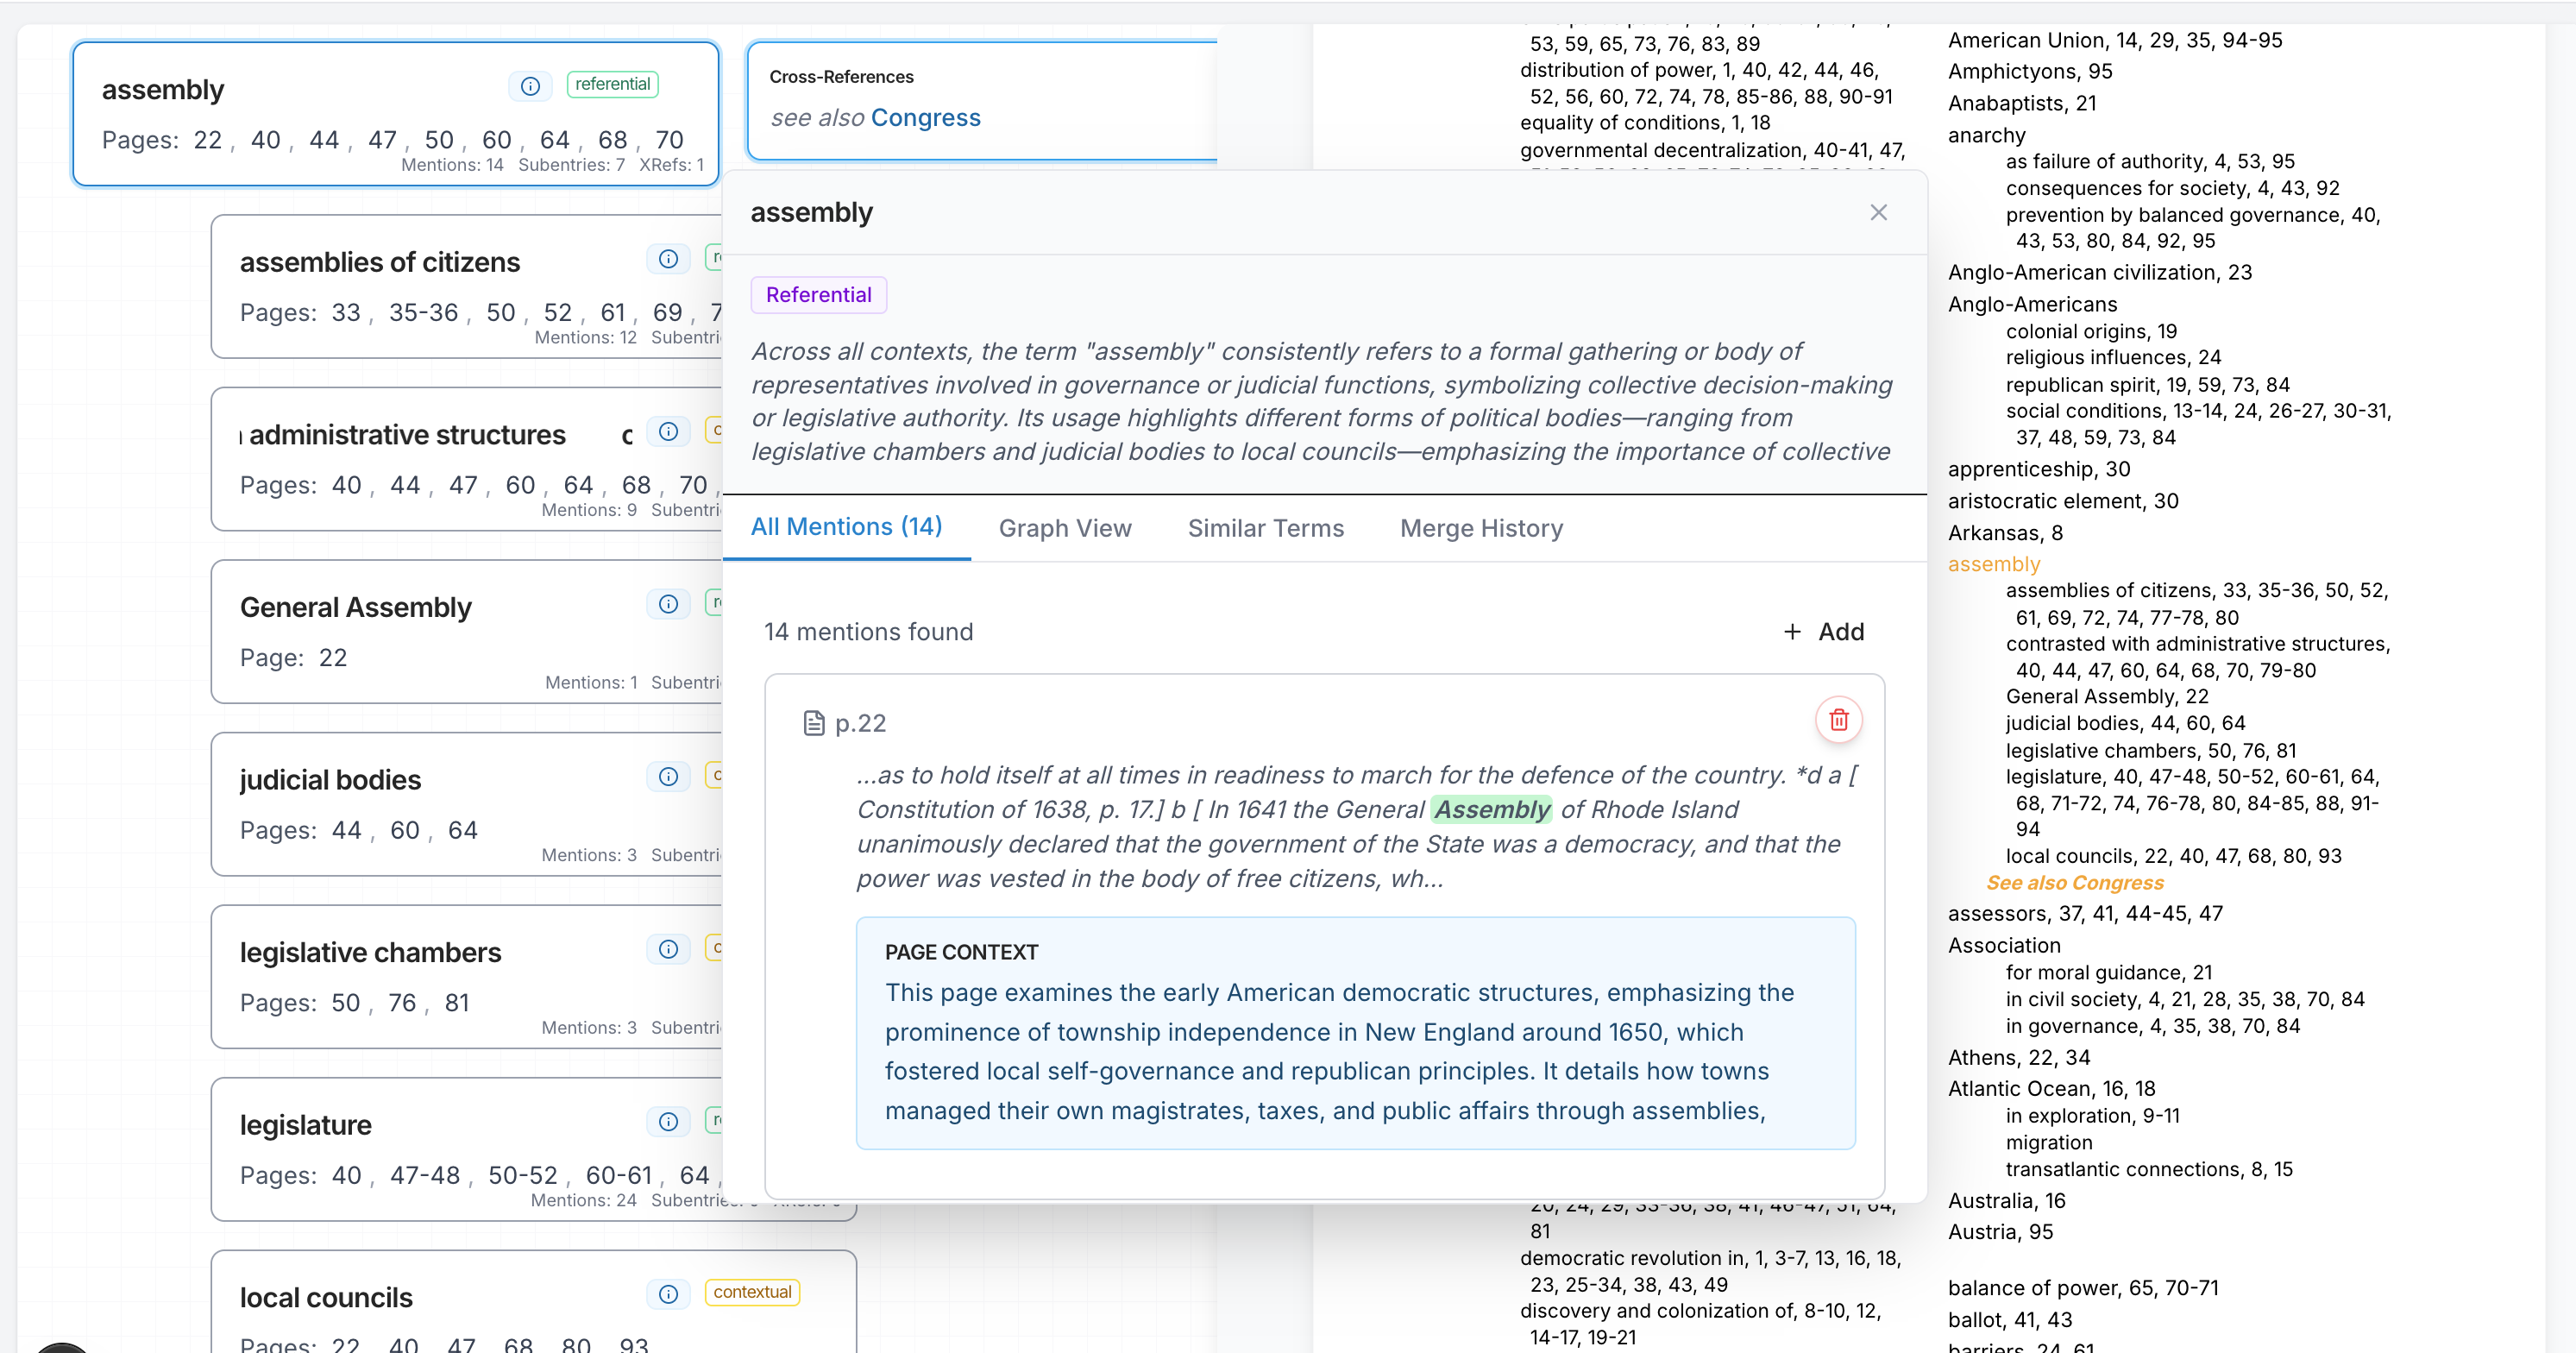Viewport: 2576px width, 1353px height.
Task: Open info icon for local councils
Action: [668, 1294]
